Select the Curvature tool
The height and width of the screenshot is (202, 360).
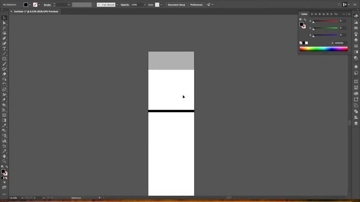tap(4, 44)
